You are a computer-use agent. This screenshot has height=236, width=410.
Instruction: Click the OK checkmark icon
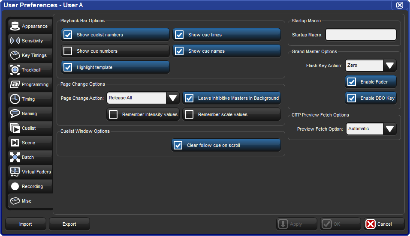click(x=327, y=224)
